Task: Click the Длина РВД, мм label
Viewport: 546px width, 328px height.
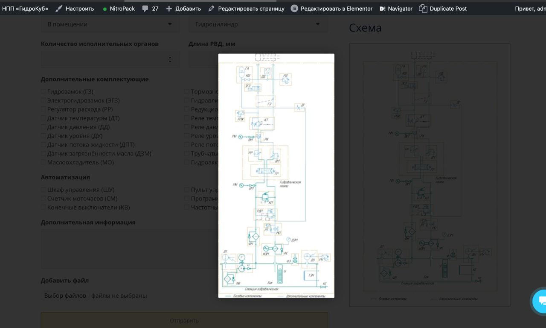Action: click(212, 44)
